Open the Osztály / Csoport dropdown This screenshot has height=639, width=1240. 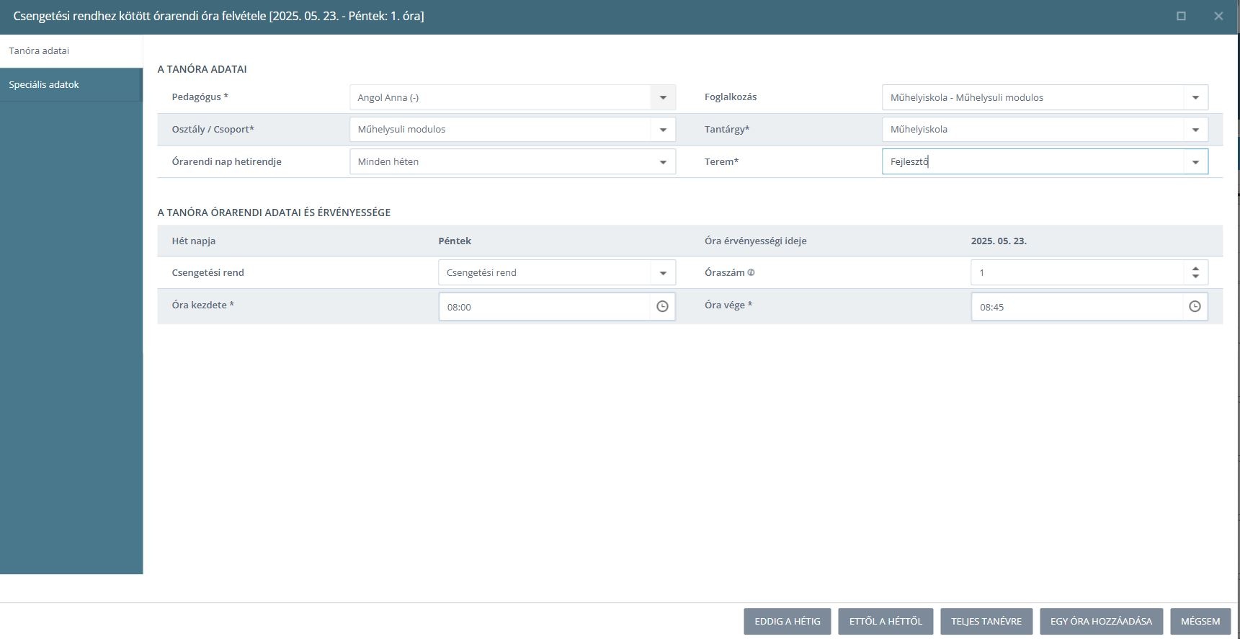(x=663, y=130)
